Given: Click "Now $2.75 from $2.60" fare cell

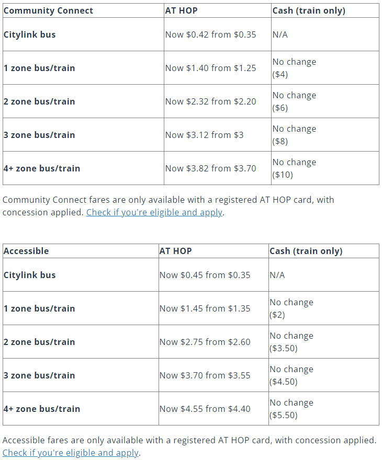Looking at the screenshot, I should pos(205,342).
